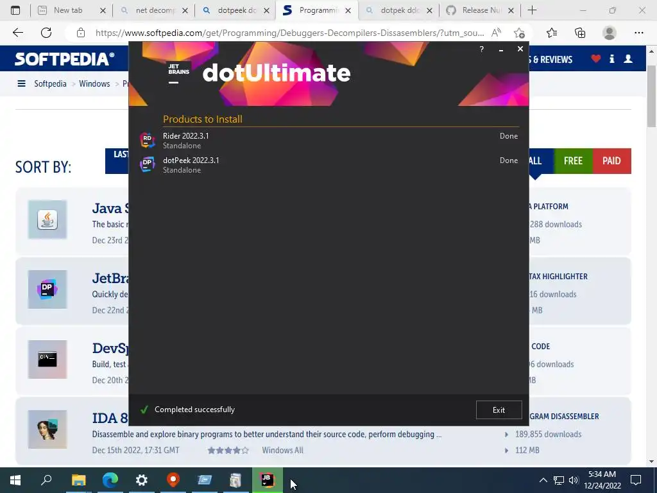Screen dimensions: 657x493
Task: Click the JetBrains logo in the installer banner
Action: pyautogui.click(x=179, y=73)
